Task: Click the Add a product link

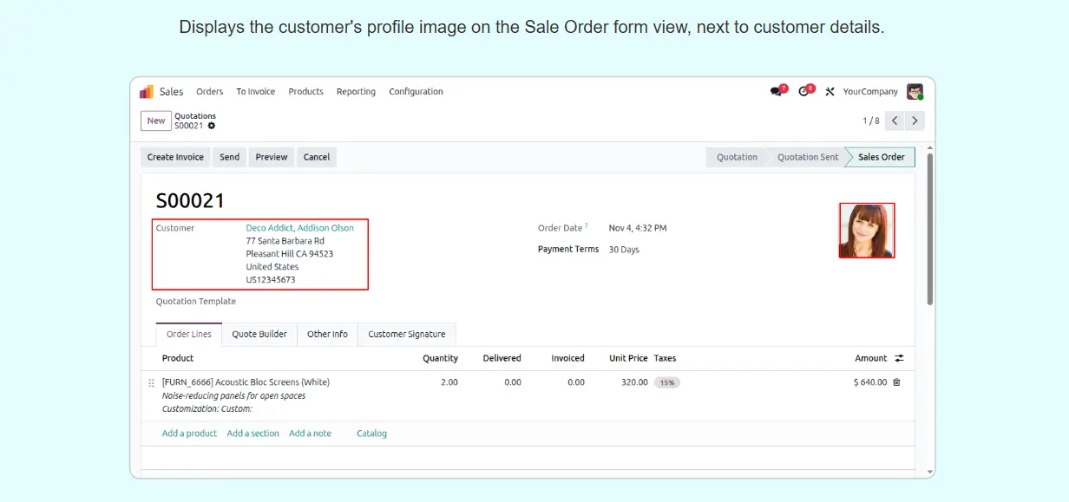Action: click(x=189, y=434)
